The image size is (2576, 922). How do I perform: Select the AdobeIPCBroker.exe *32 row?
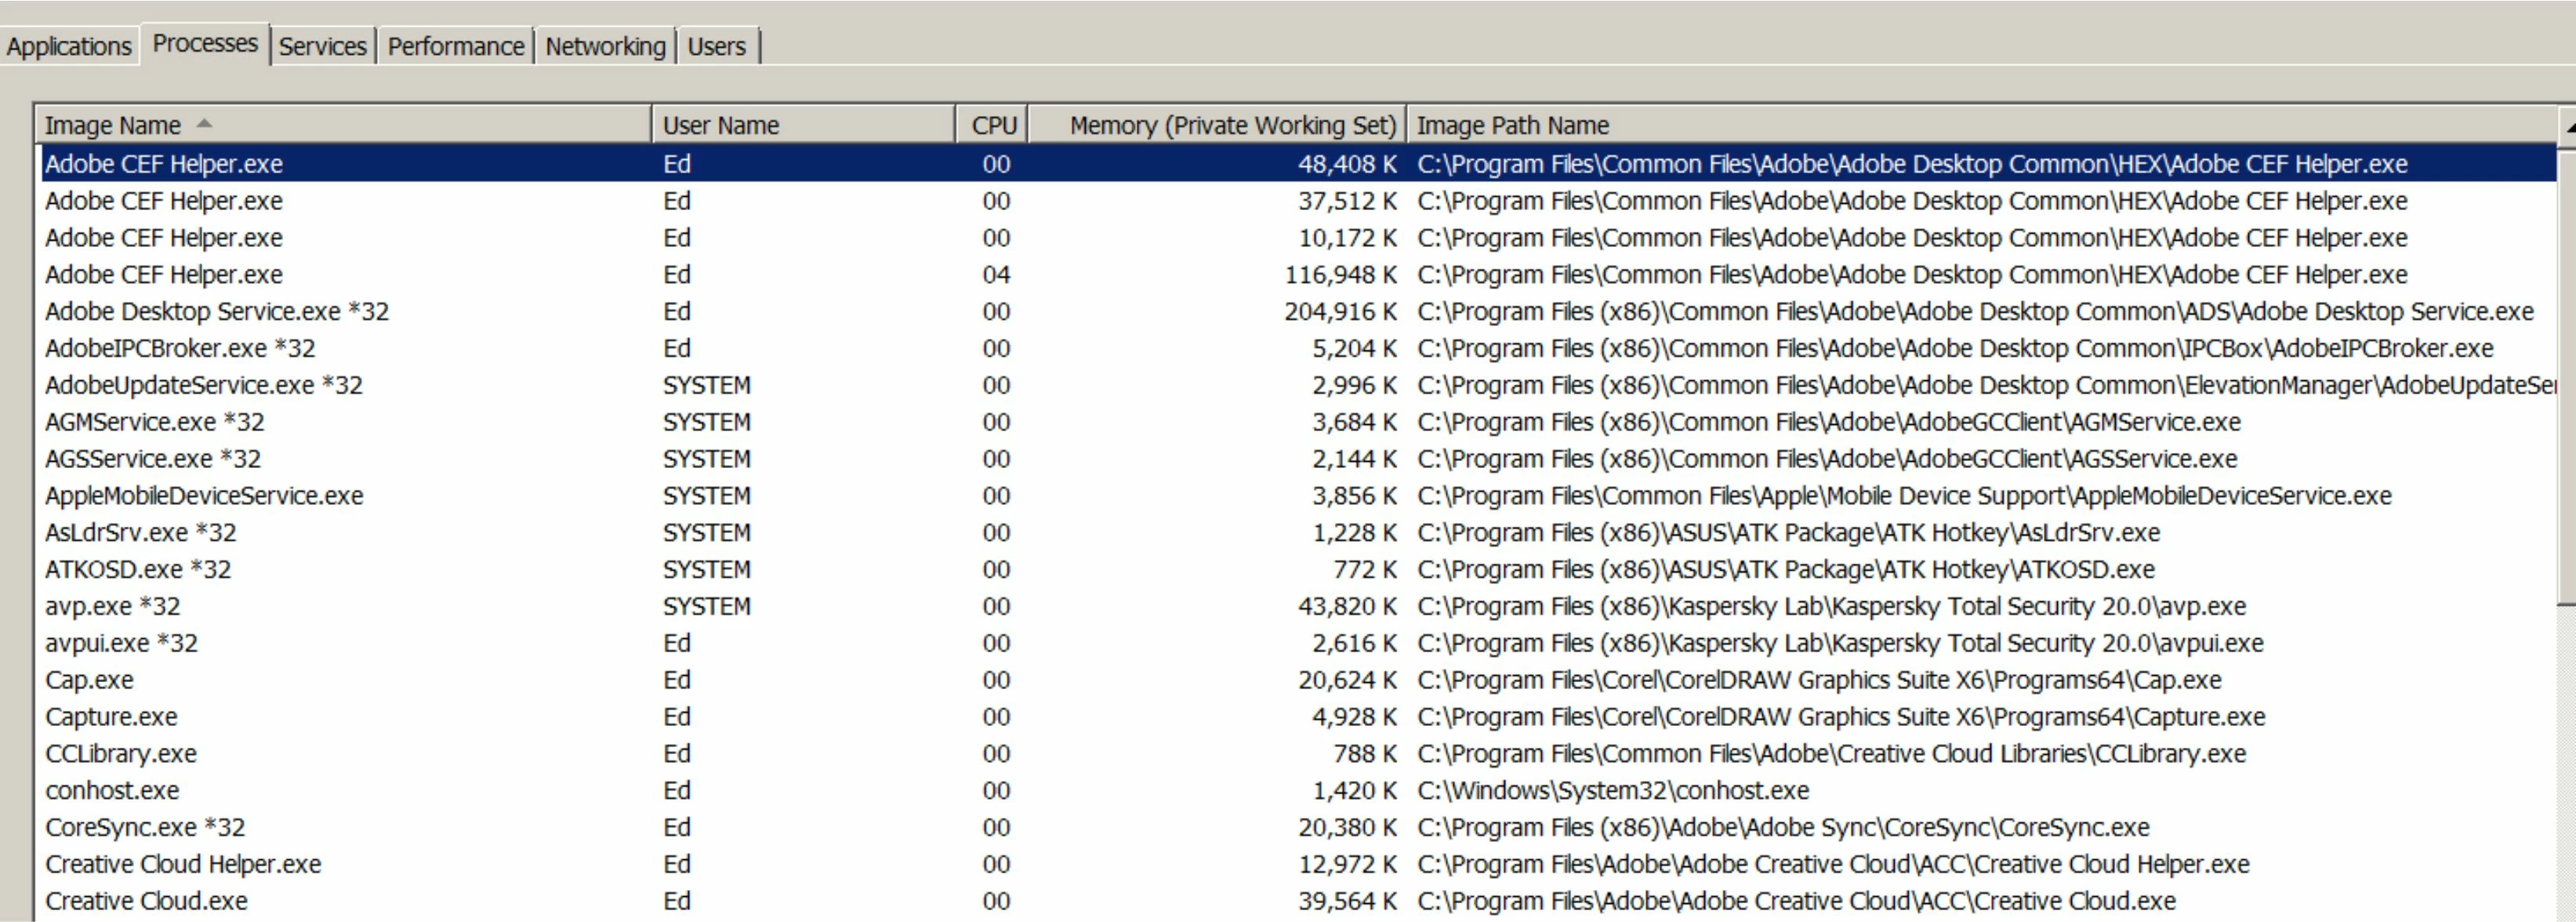coord(180,349)
